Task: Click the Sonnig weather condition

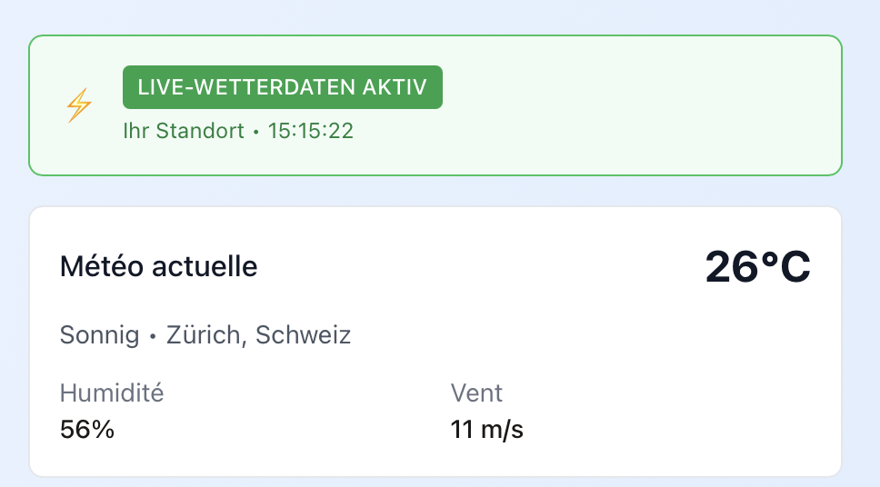Action: (x=100, y=335)
